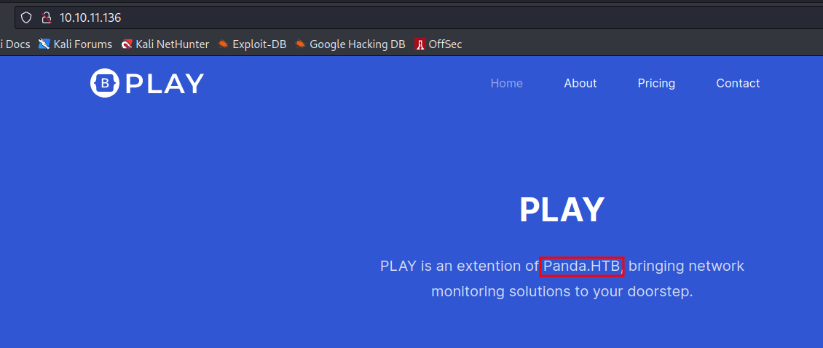Screen dimensions: 823x348
Task: Open the Kali NetHunter bookmark label
Action: point(172,44)
